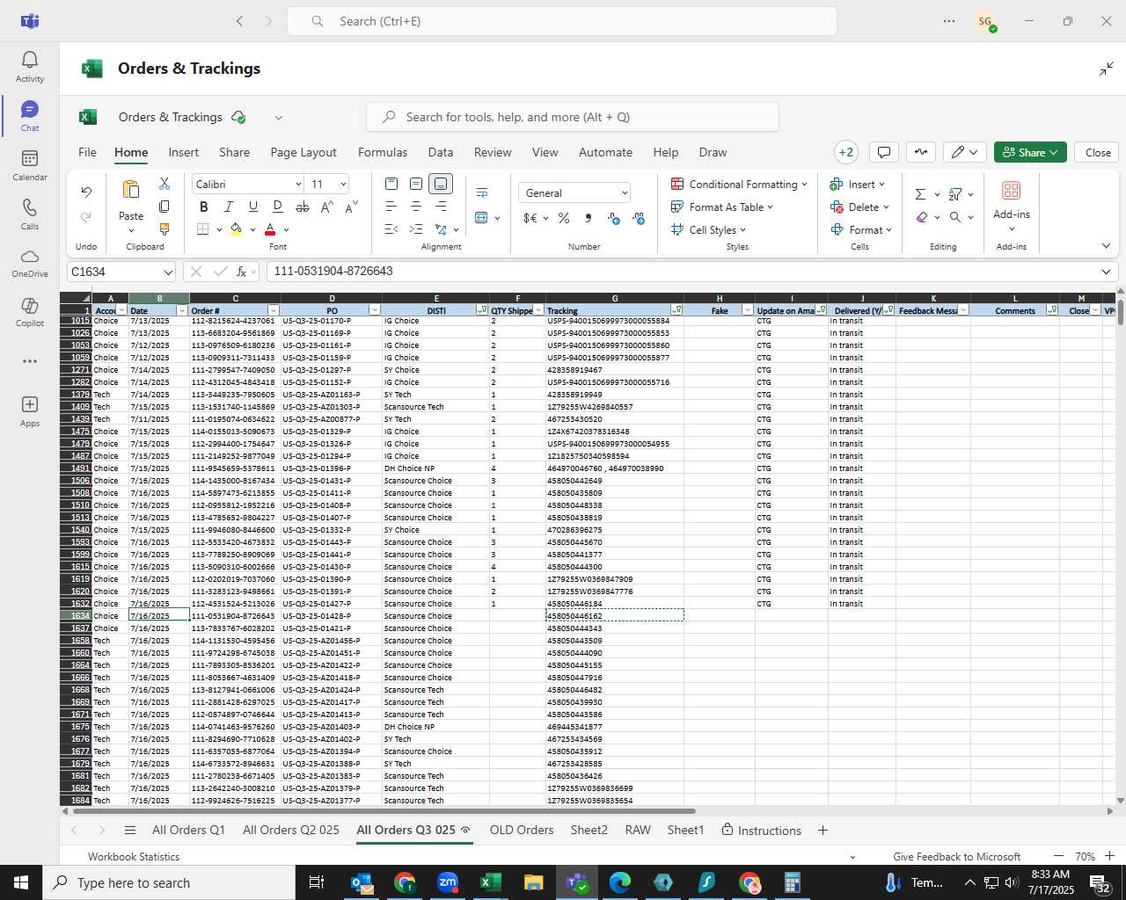Open Format As Table menu

722,207
